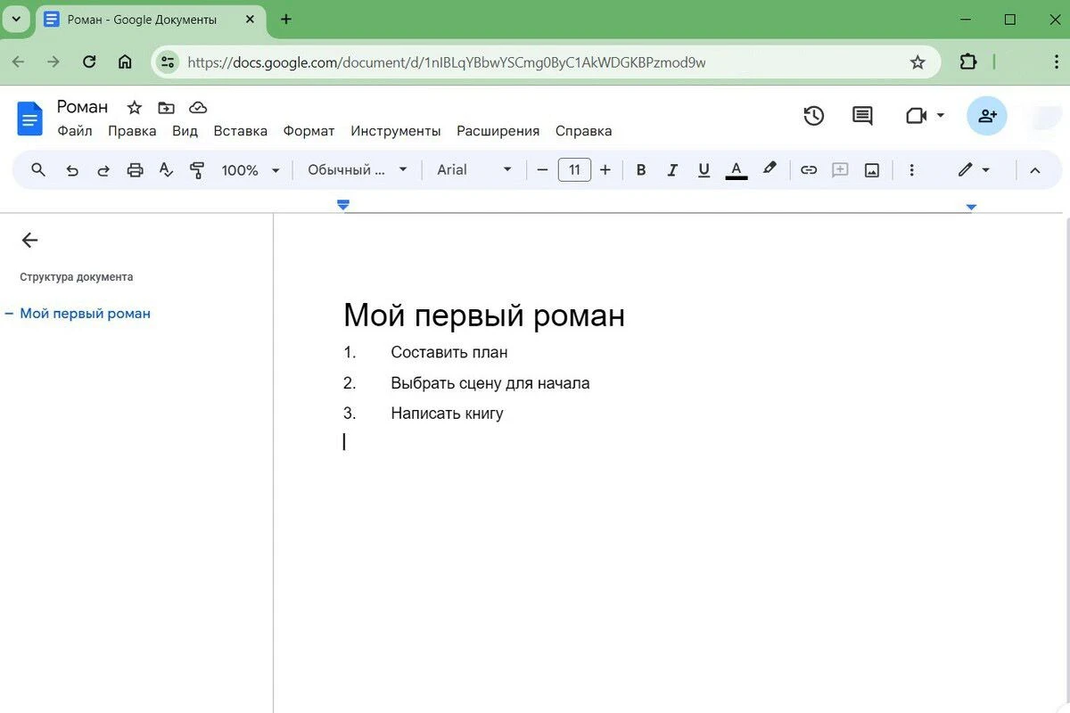This screenshot has width=1070, height=713.
Task: Increase font size with plus
Action: point(605,170)
